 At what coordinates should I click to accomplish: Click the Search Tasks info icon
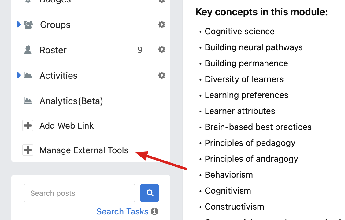click(154, 211)
